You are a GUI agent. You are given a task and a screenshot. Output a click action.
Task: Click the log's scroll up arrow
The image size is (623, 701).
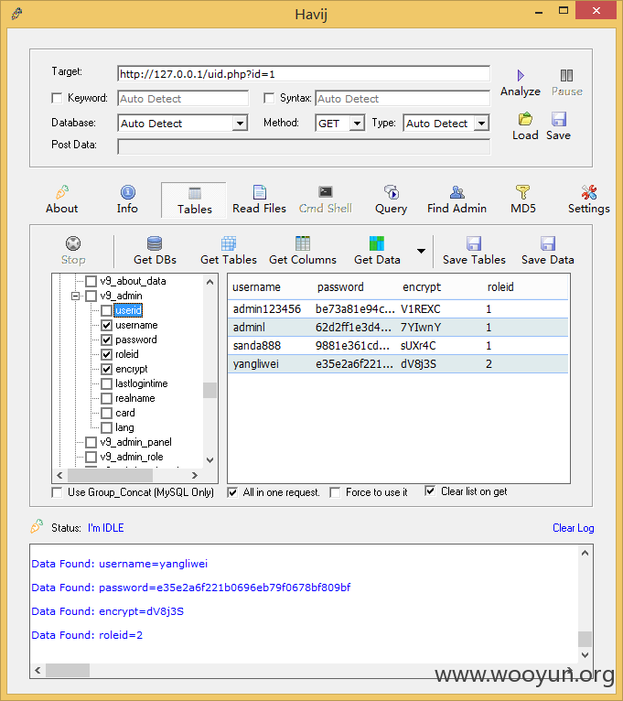pos(585,553)
